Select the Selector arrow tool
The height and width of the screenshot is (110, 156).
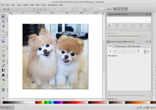(3, 17)
